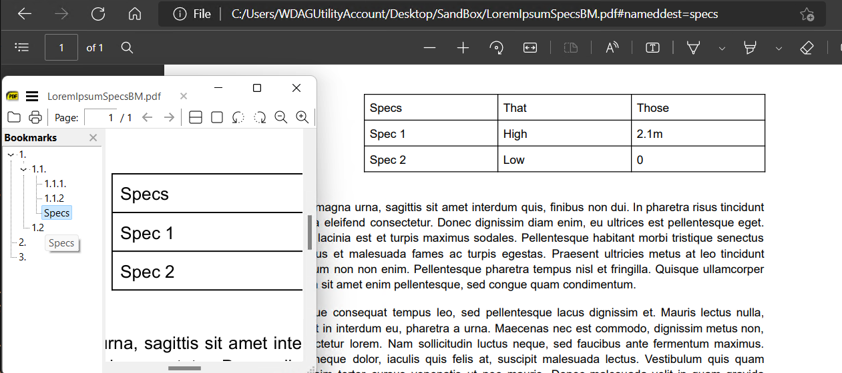Image resolution: width=842 pixels, height=373 pixels.
Task: Reload the page in Edge
Action: click(98, 14)
